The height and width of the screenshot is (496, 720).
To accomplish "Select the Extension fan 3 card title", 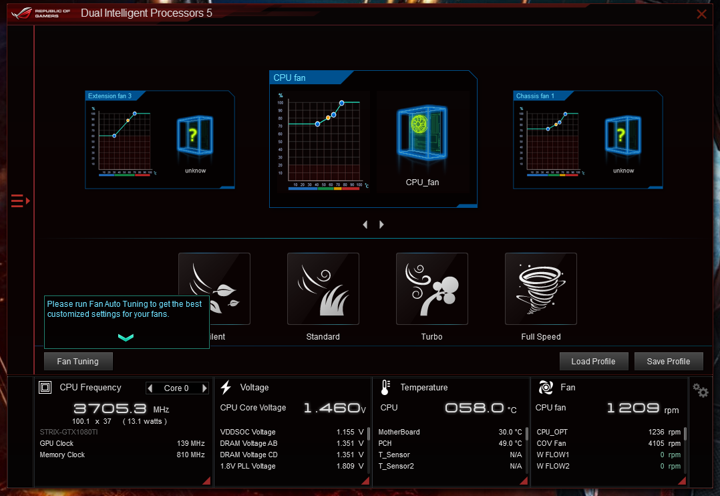I will 110,96.
